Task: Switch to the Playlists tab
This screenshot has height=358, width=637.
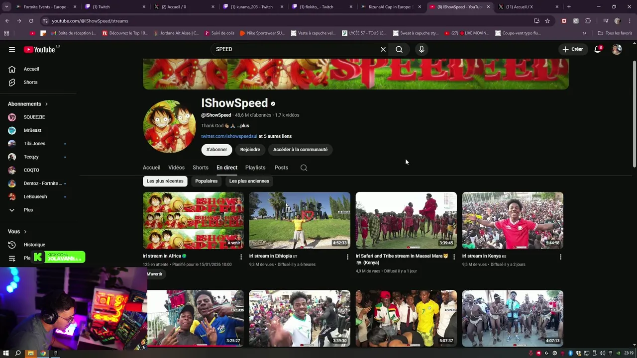Action: coord(255,168)
